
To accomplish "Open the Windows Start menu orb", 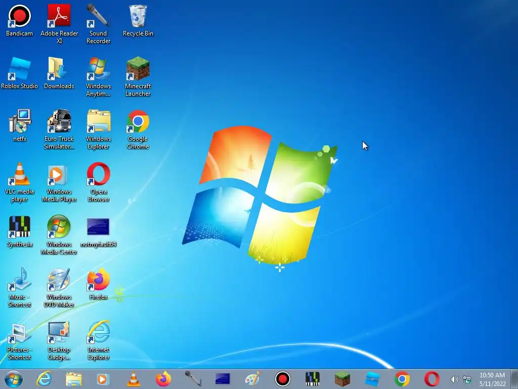I will tap(14, 379).
